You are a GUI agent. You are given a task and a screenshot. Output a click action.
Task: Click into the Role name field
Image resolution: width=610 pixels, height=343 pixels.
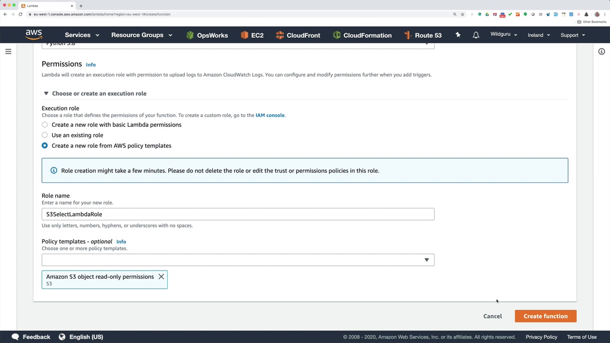pyautogui.click(x=238, y=214)
